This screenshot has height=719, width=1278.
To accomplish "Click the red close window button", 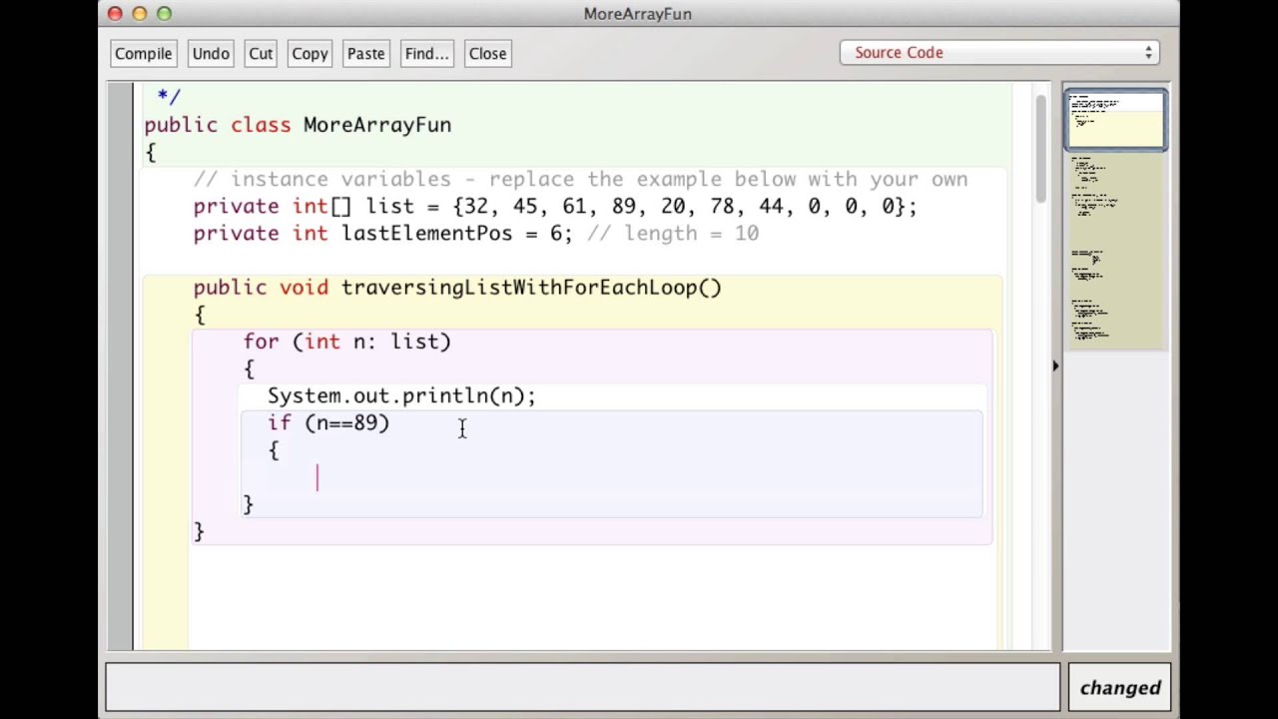I will coord(115,13).
